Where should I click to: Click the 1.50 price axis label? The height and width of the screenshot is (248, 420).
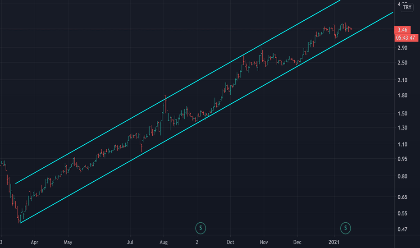402,114
